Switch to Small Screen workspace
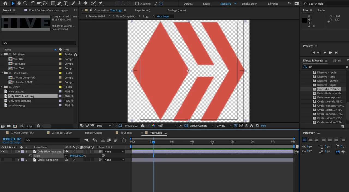 249,4
